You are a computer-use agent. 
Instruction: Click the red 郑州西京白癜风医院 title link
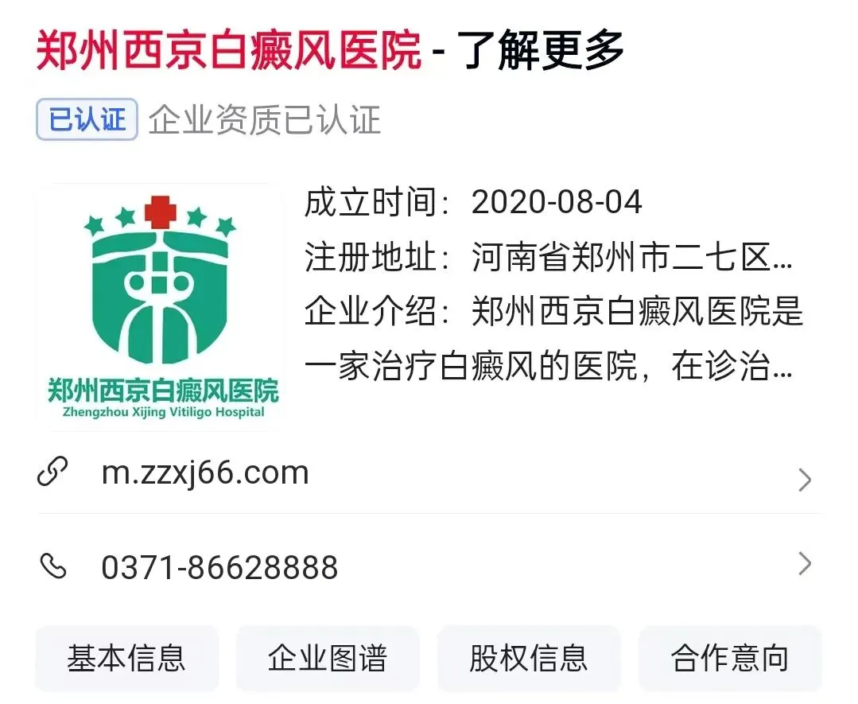tap(229, 50)
